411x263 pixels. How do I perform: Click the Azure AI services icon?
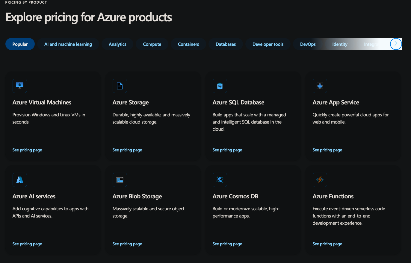20,180
